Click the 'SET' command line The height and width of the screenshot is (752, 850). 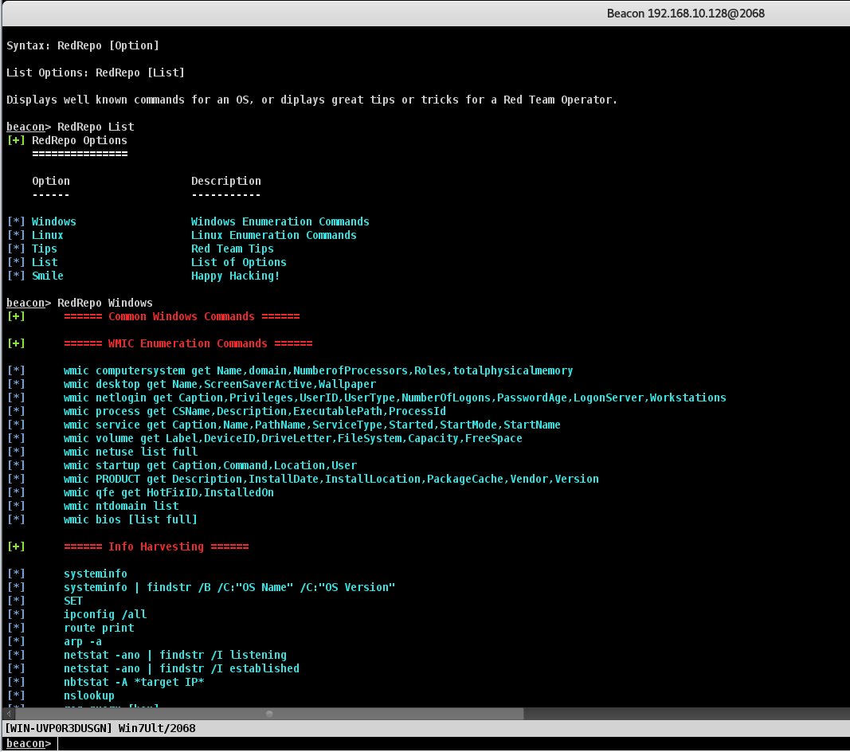click(73, 601)
